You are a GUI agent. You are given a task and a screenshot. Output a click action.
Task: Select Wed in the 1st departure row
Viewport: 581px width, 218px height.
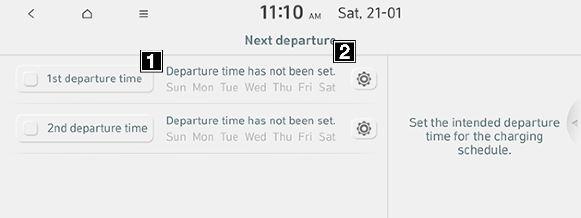(255, 87)
